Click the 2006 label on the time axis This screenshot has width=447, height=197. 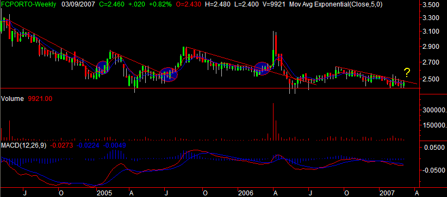246,193
